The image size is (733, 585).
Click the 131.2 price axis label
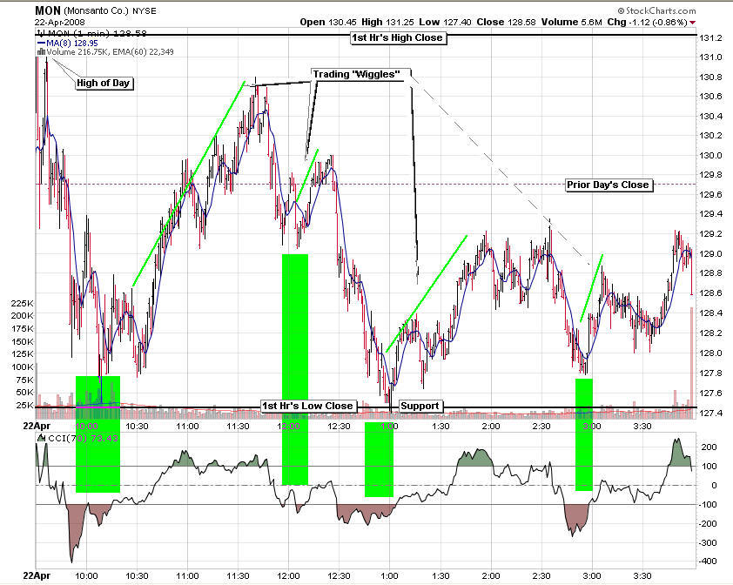(x=710, y=38)
